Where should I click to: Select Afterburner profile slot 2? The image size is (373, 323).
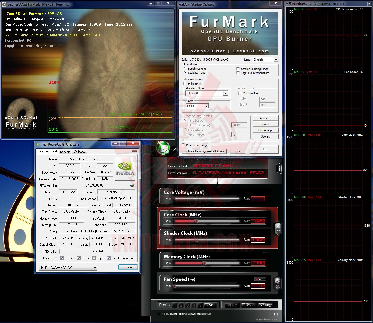pyautogui.click(x=181, y=305)
